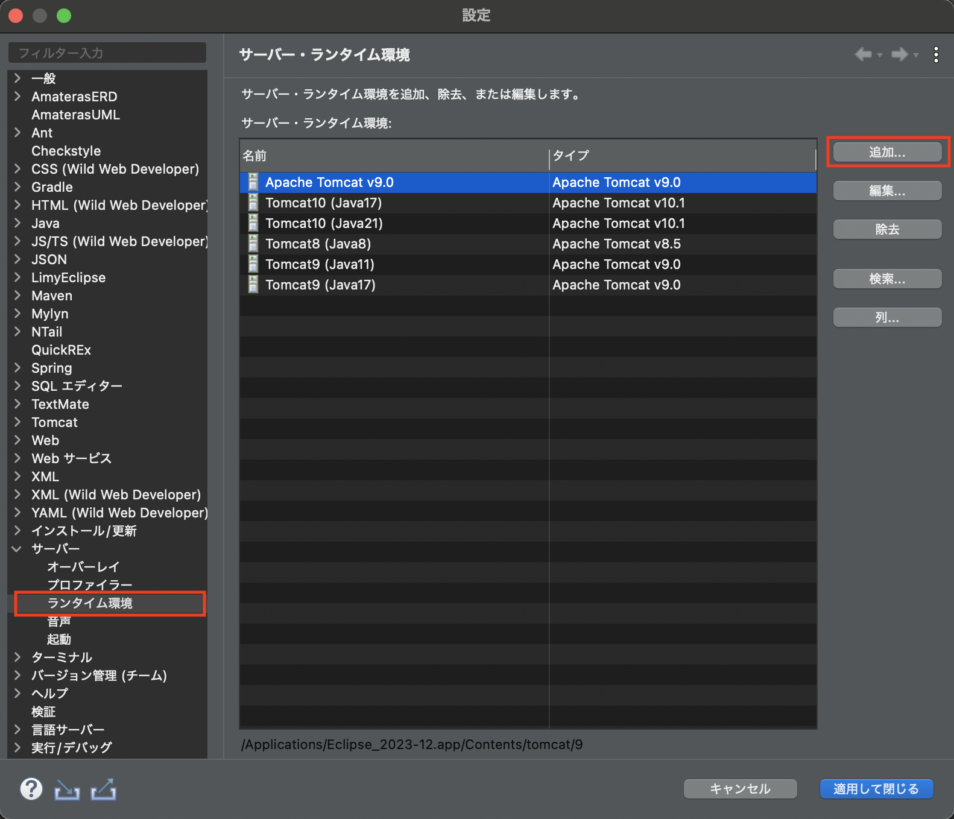This screenshot has height=819, width=954.
Task: Select the Checkstyle preferences item
Action: 66,151
